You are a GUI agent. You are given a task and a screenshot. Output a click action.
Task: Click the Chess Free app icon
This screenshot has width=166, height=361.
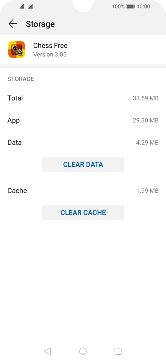pos(17,49)
